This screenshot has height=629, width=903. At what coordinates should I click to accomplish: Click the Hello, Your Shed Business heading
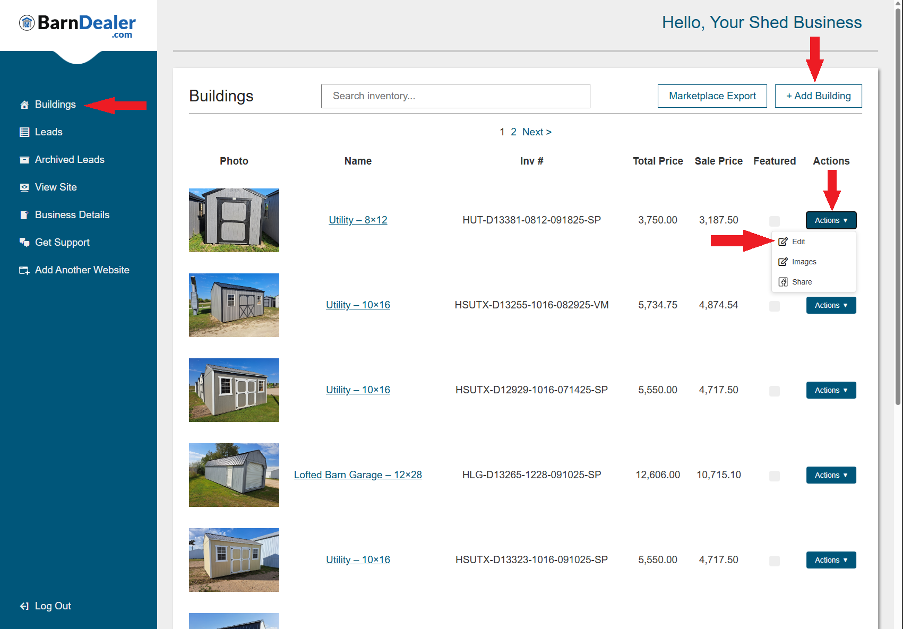[761, 23]
